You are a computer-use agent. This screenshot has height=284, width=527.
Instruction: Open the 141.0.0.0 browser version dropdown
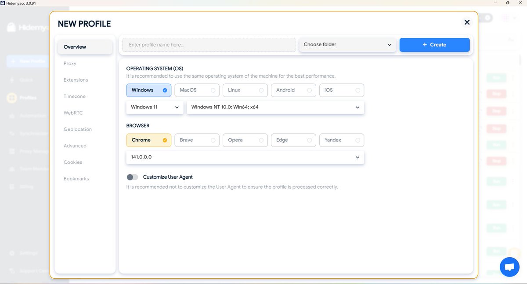(245, 157)
